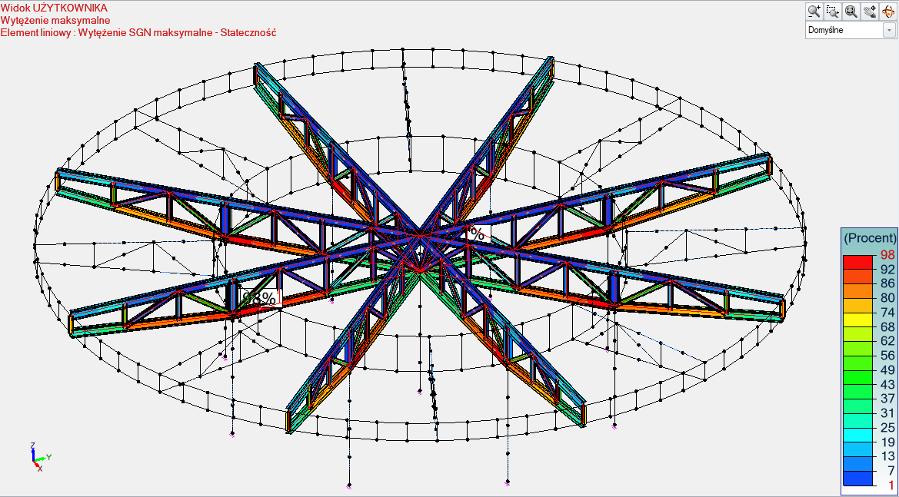Click the zoom to fit icon
The width and height of the screenshot is (899, 497).
[851, 12]
